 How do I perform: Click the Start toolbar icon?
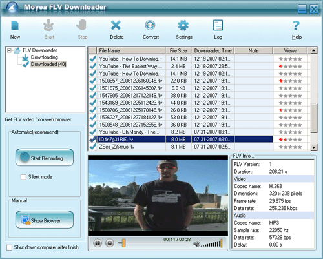[48, 25]
